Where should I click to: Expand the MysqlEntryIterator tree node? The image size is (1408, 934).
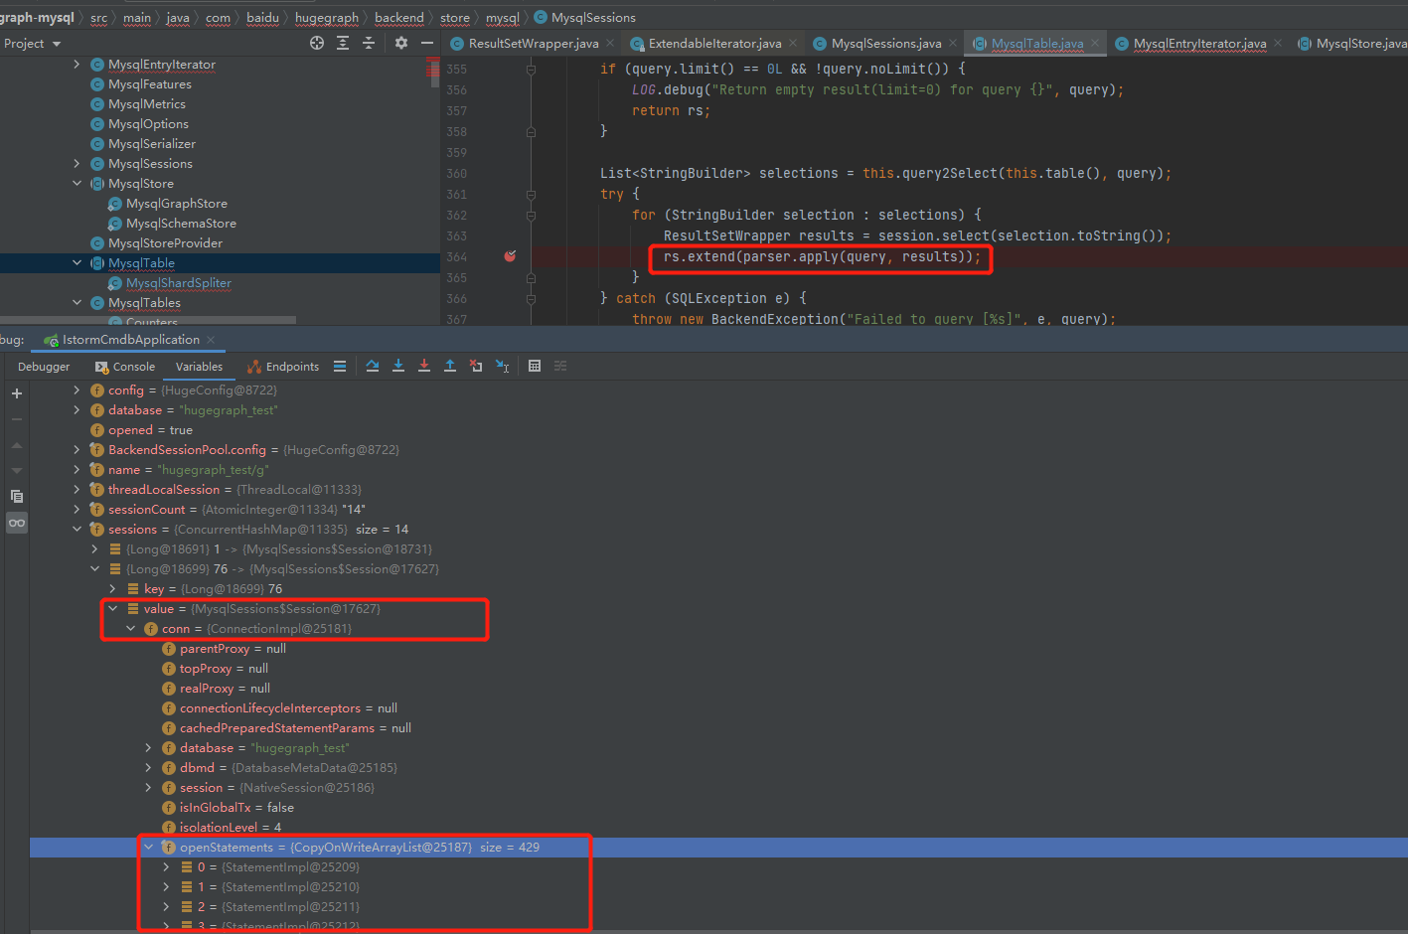(78, 64)
